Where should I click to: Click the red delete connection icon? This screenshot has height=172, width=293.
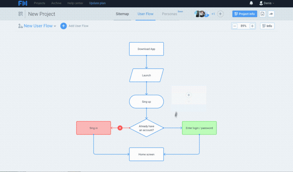[x=120, y=128]
